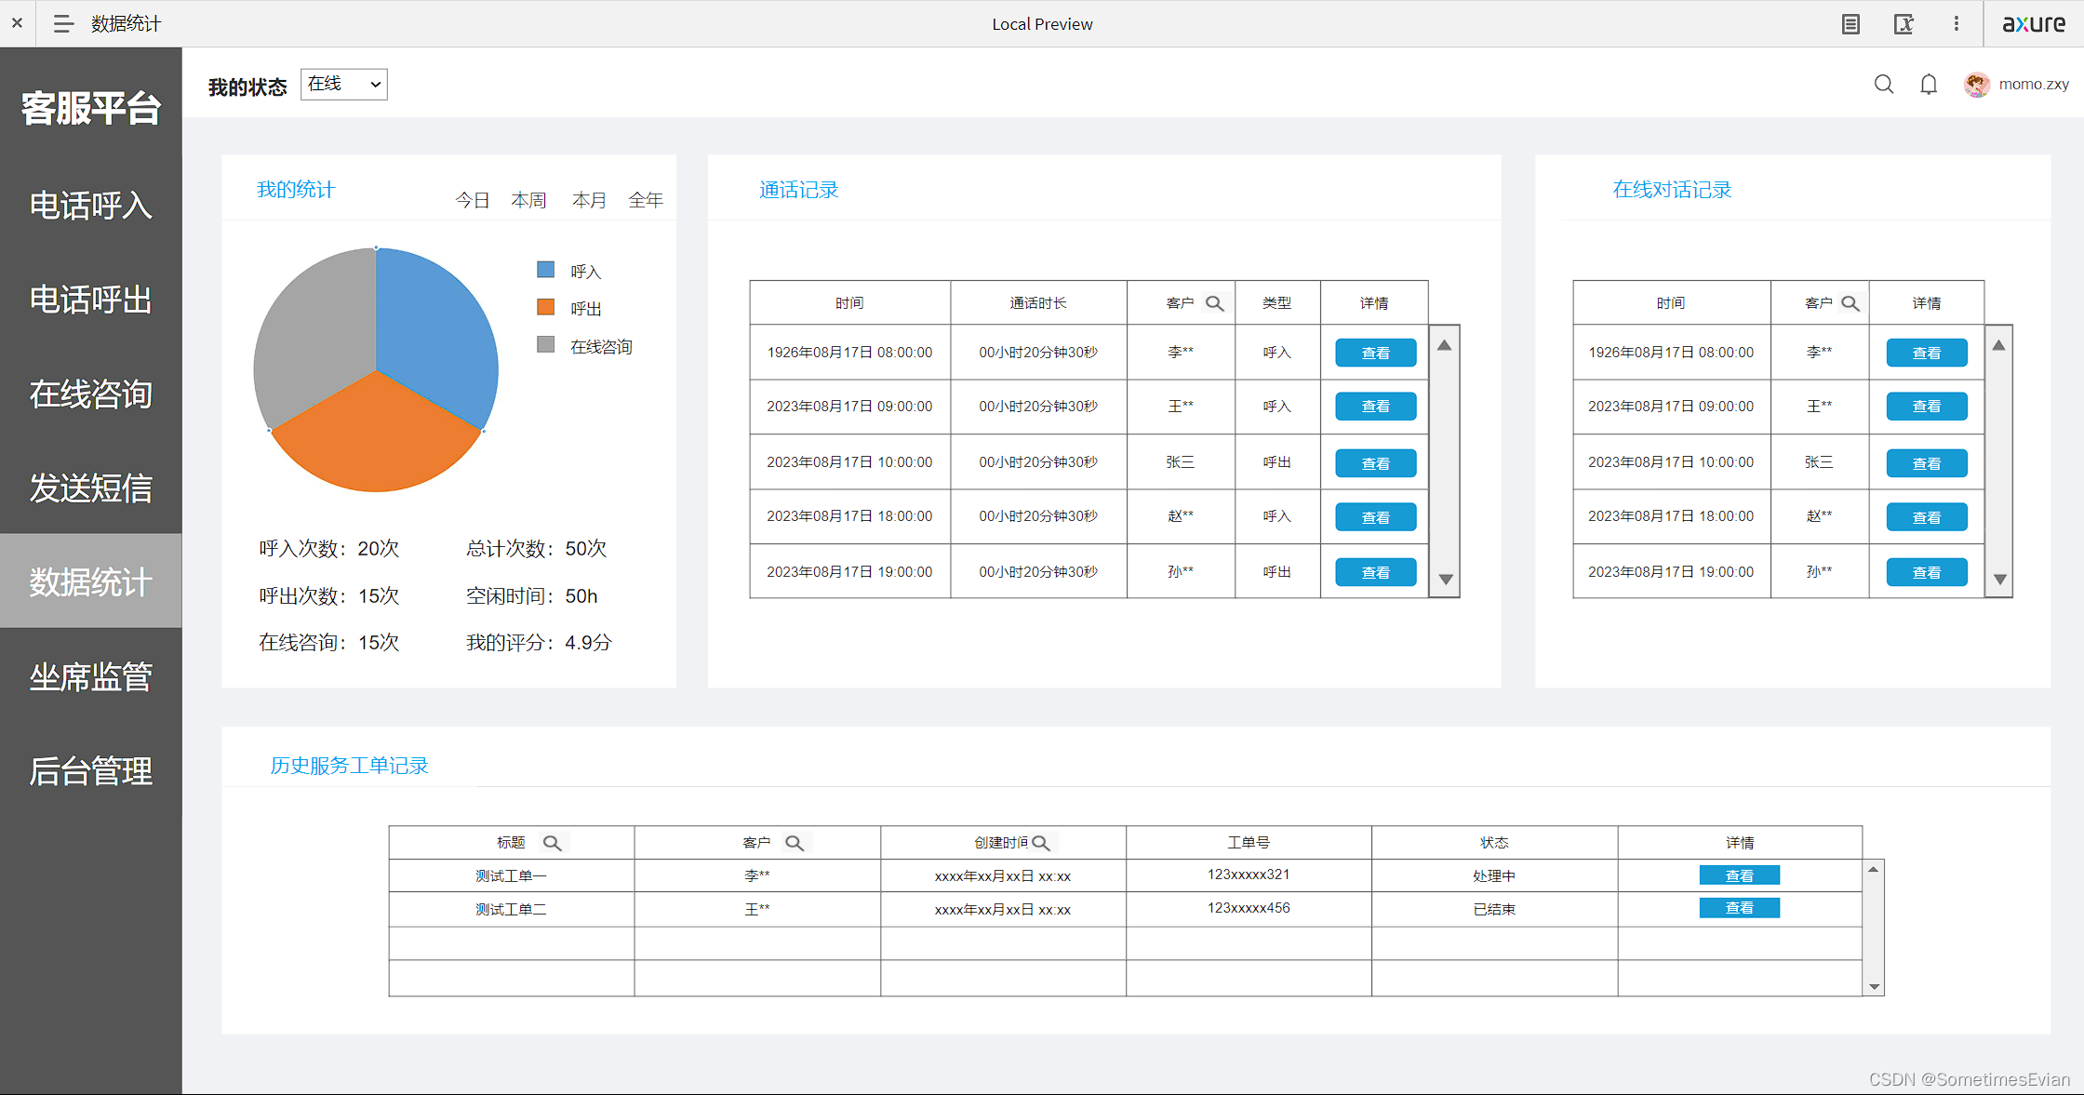Click 查看 for the 李** call record

(x=1375, y=353)
